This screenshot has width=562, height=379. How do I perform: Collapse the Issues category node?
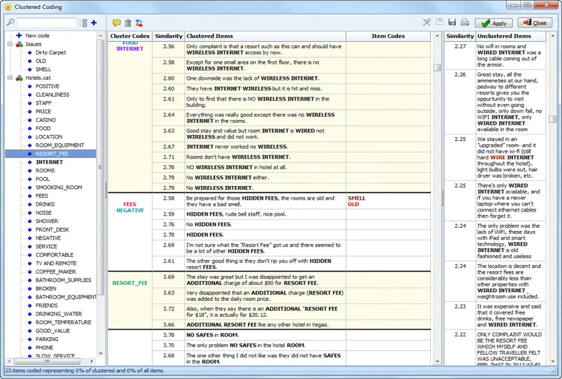point(10,44)
